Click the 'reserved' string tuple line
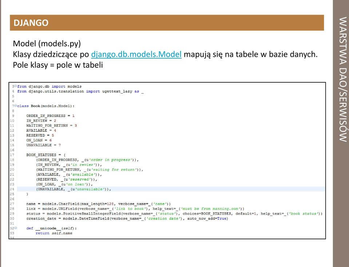The height and width of the screenshot is (267, 349). pos(67,180)
